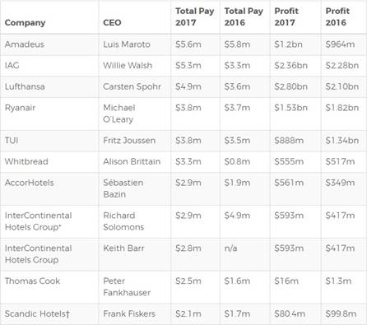Viewport: 367px width, 325px height.
Task: Click the Ryanair row company name
Action: click(x=20, y=108)
